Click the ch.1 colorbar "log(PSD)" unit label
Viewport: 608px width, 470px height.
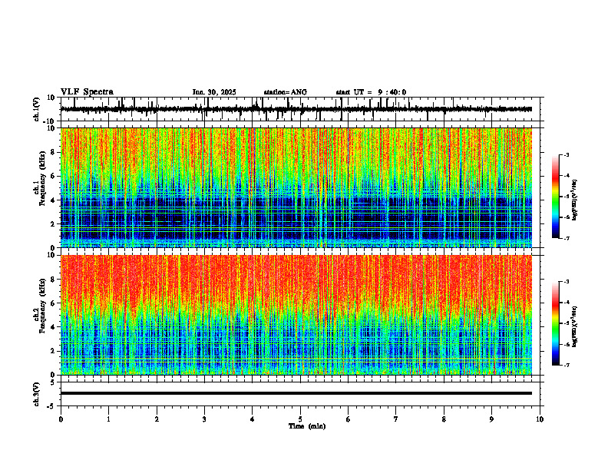point(575,200)
